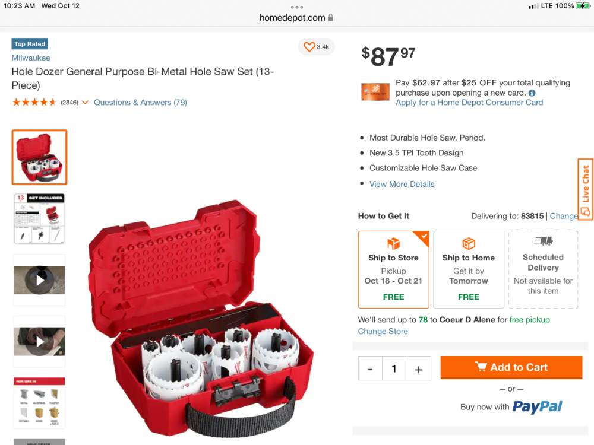Decrease quantity with minus button

(x=370, y=369)
